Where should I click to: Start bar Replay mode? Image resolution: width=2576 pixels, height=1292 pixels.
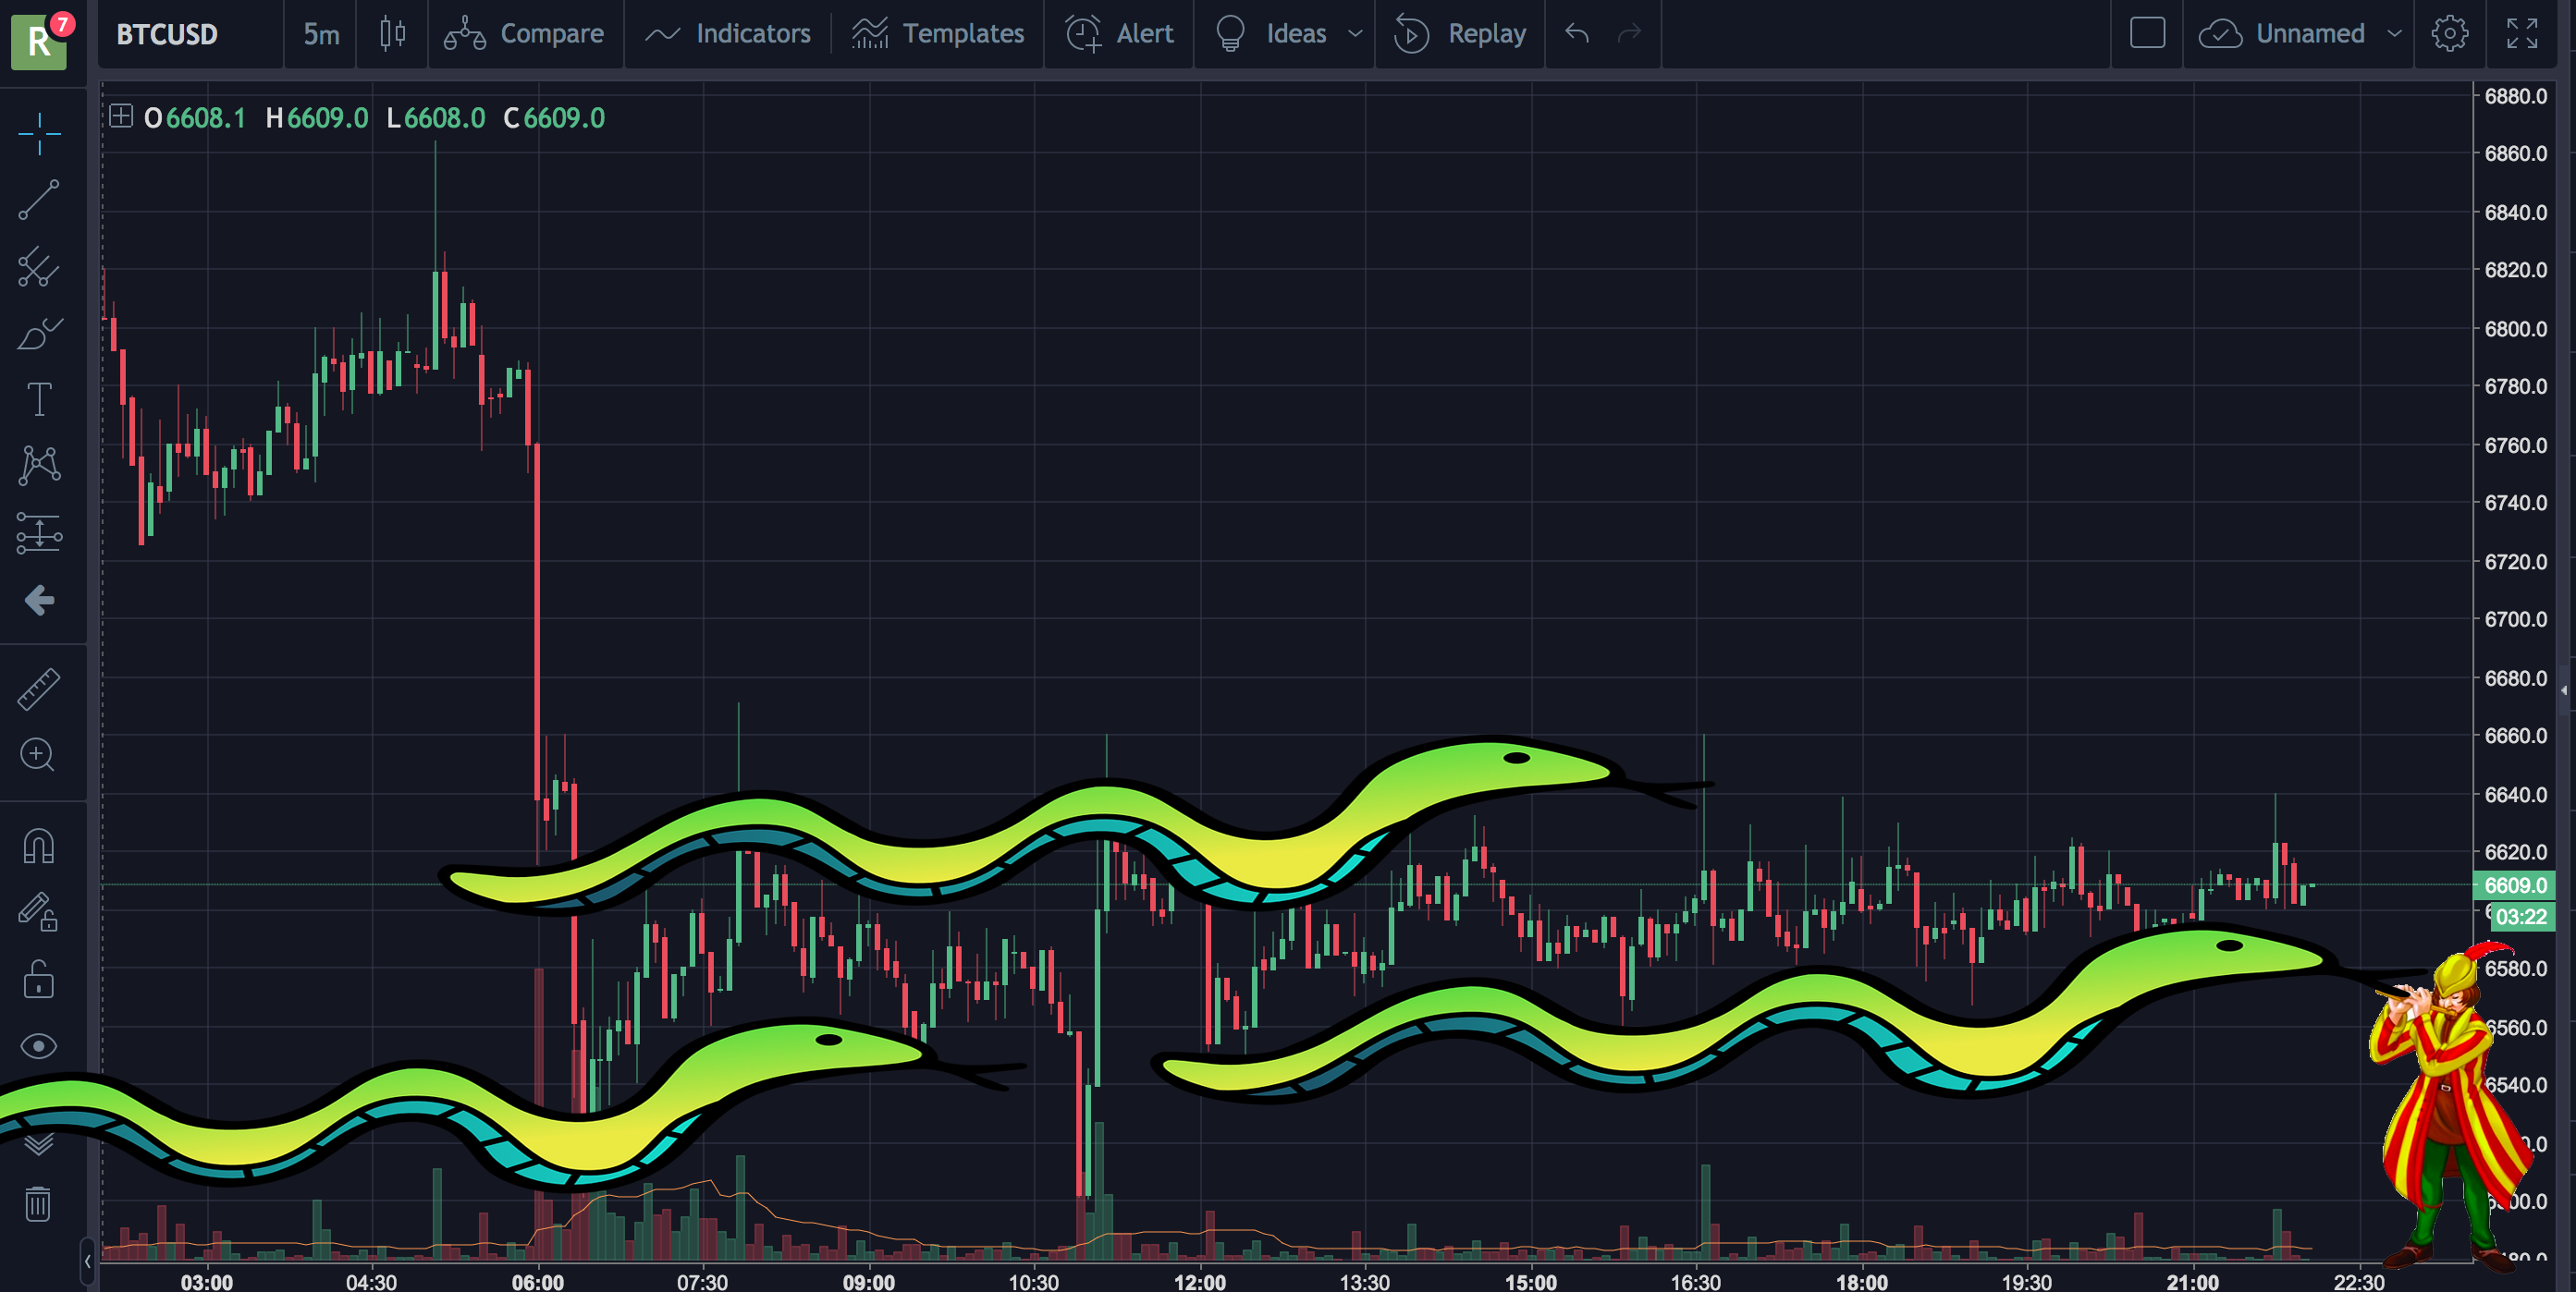coord(1460,34)
